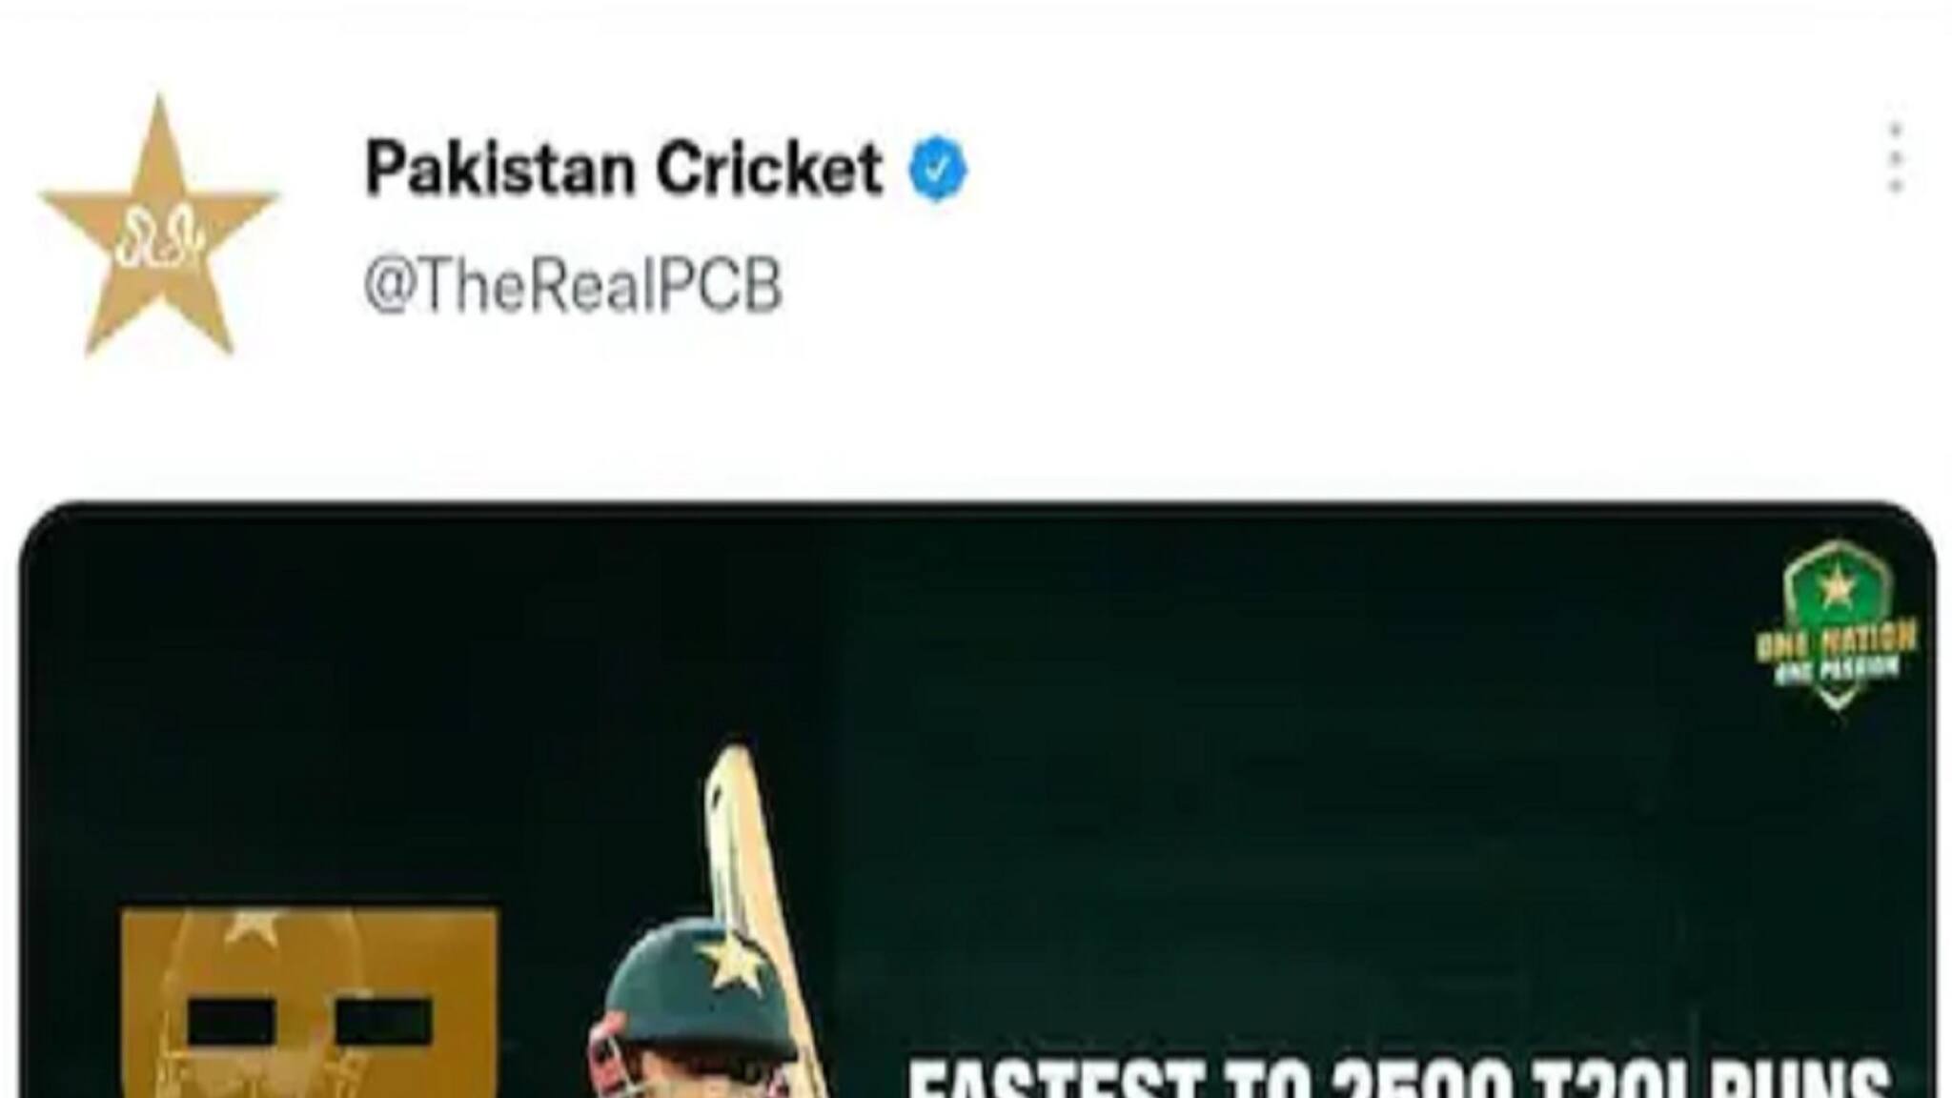The width and height of the screenshot is (1952, 1098).
Task: Click the star inside the One Nation shield
Action: click(x=1837, y=588)
